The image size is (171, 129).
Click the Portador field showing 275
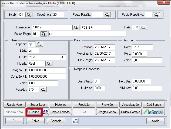click(x=33, y=90)
